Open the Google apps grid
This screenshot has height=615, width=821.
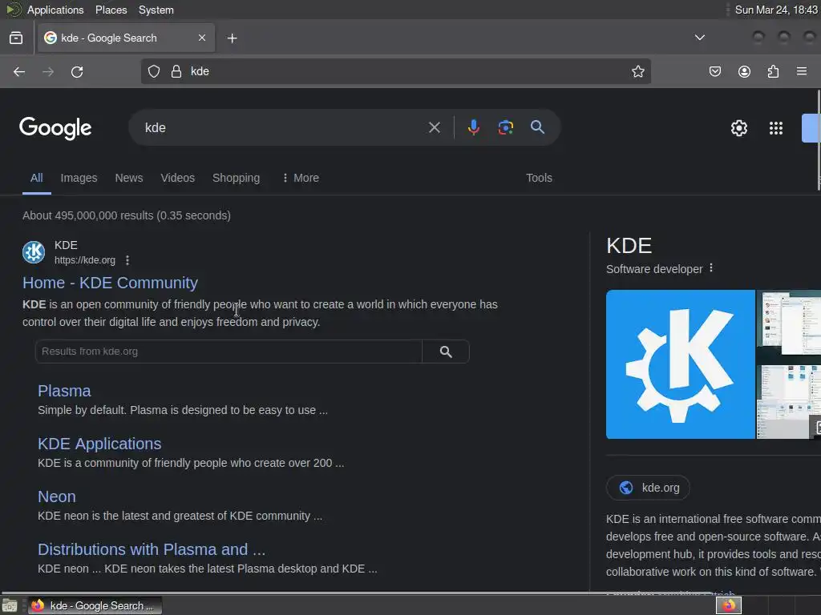tap(776, 128)
